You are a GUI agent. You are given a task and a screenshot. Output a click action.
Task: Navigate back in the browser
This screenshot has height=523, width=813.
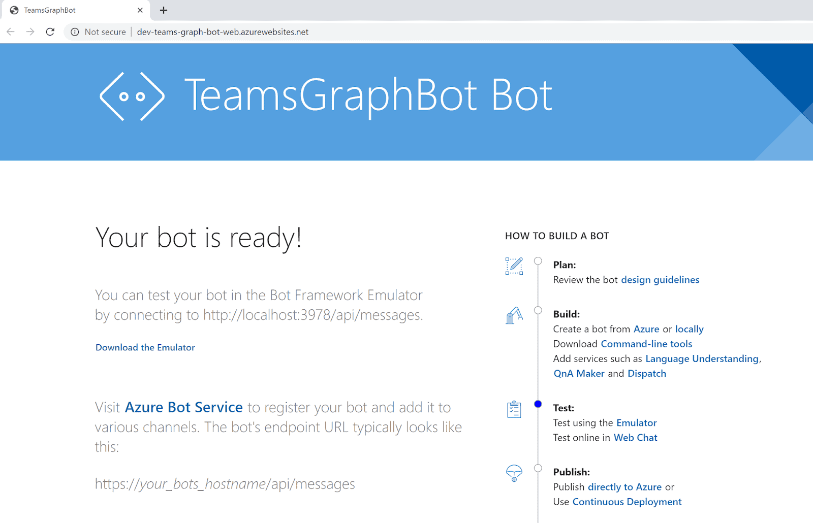[x=10, y=31]
